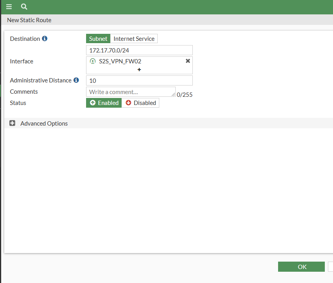Click the New Static Route title
This screenshot has height=283, width=333.
point(29,20)
